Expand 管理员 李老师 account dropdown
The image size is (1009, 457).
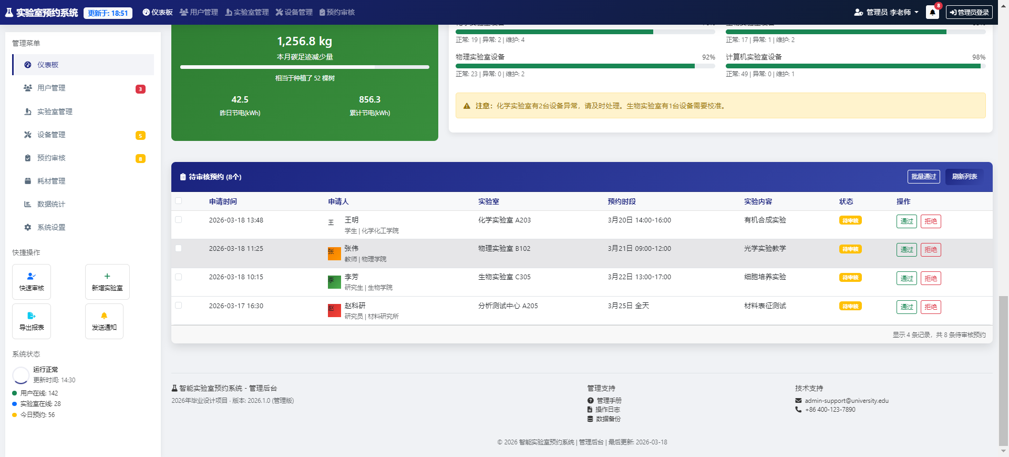[x=887, y=12]
